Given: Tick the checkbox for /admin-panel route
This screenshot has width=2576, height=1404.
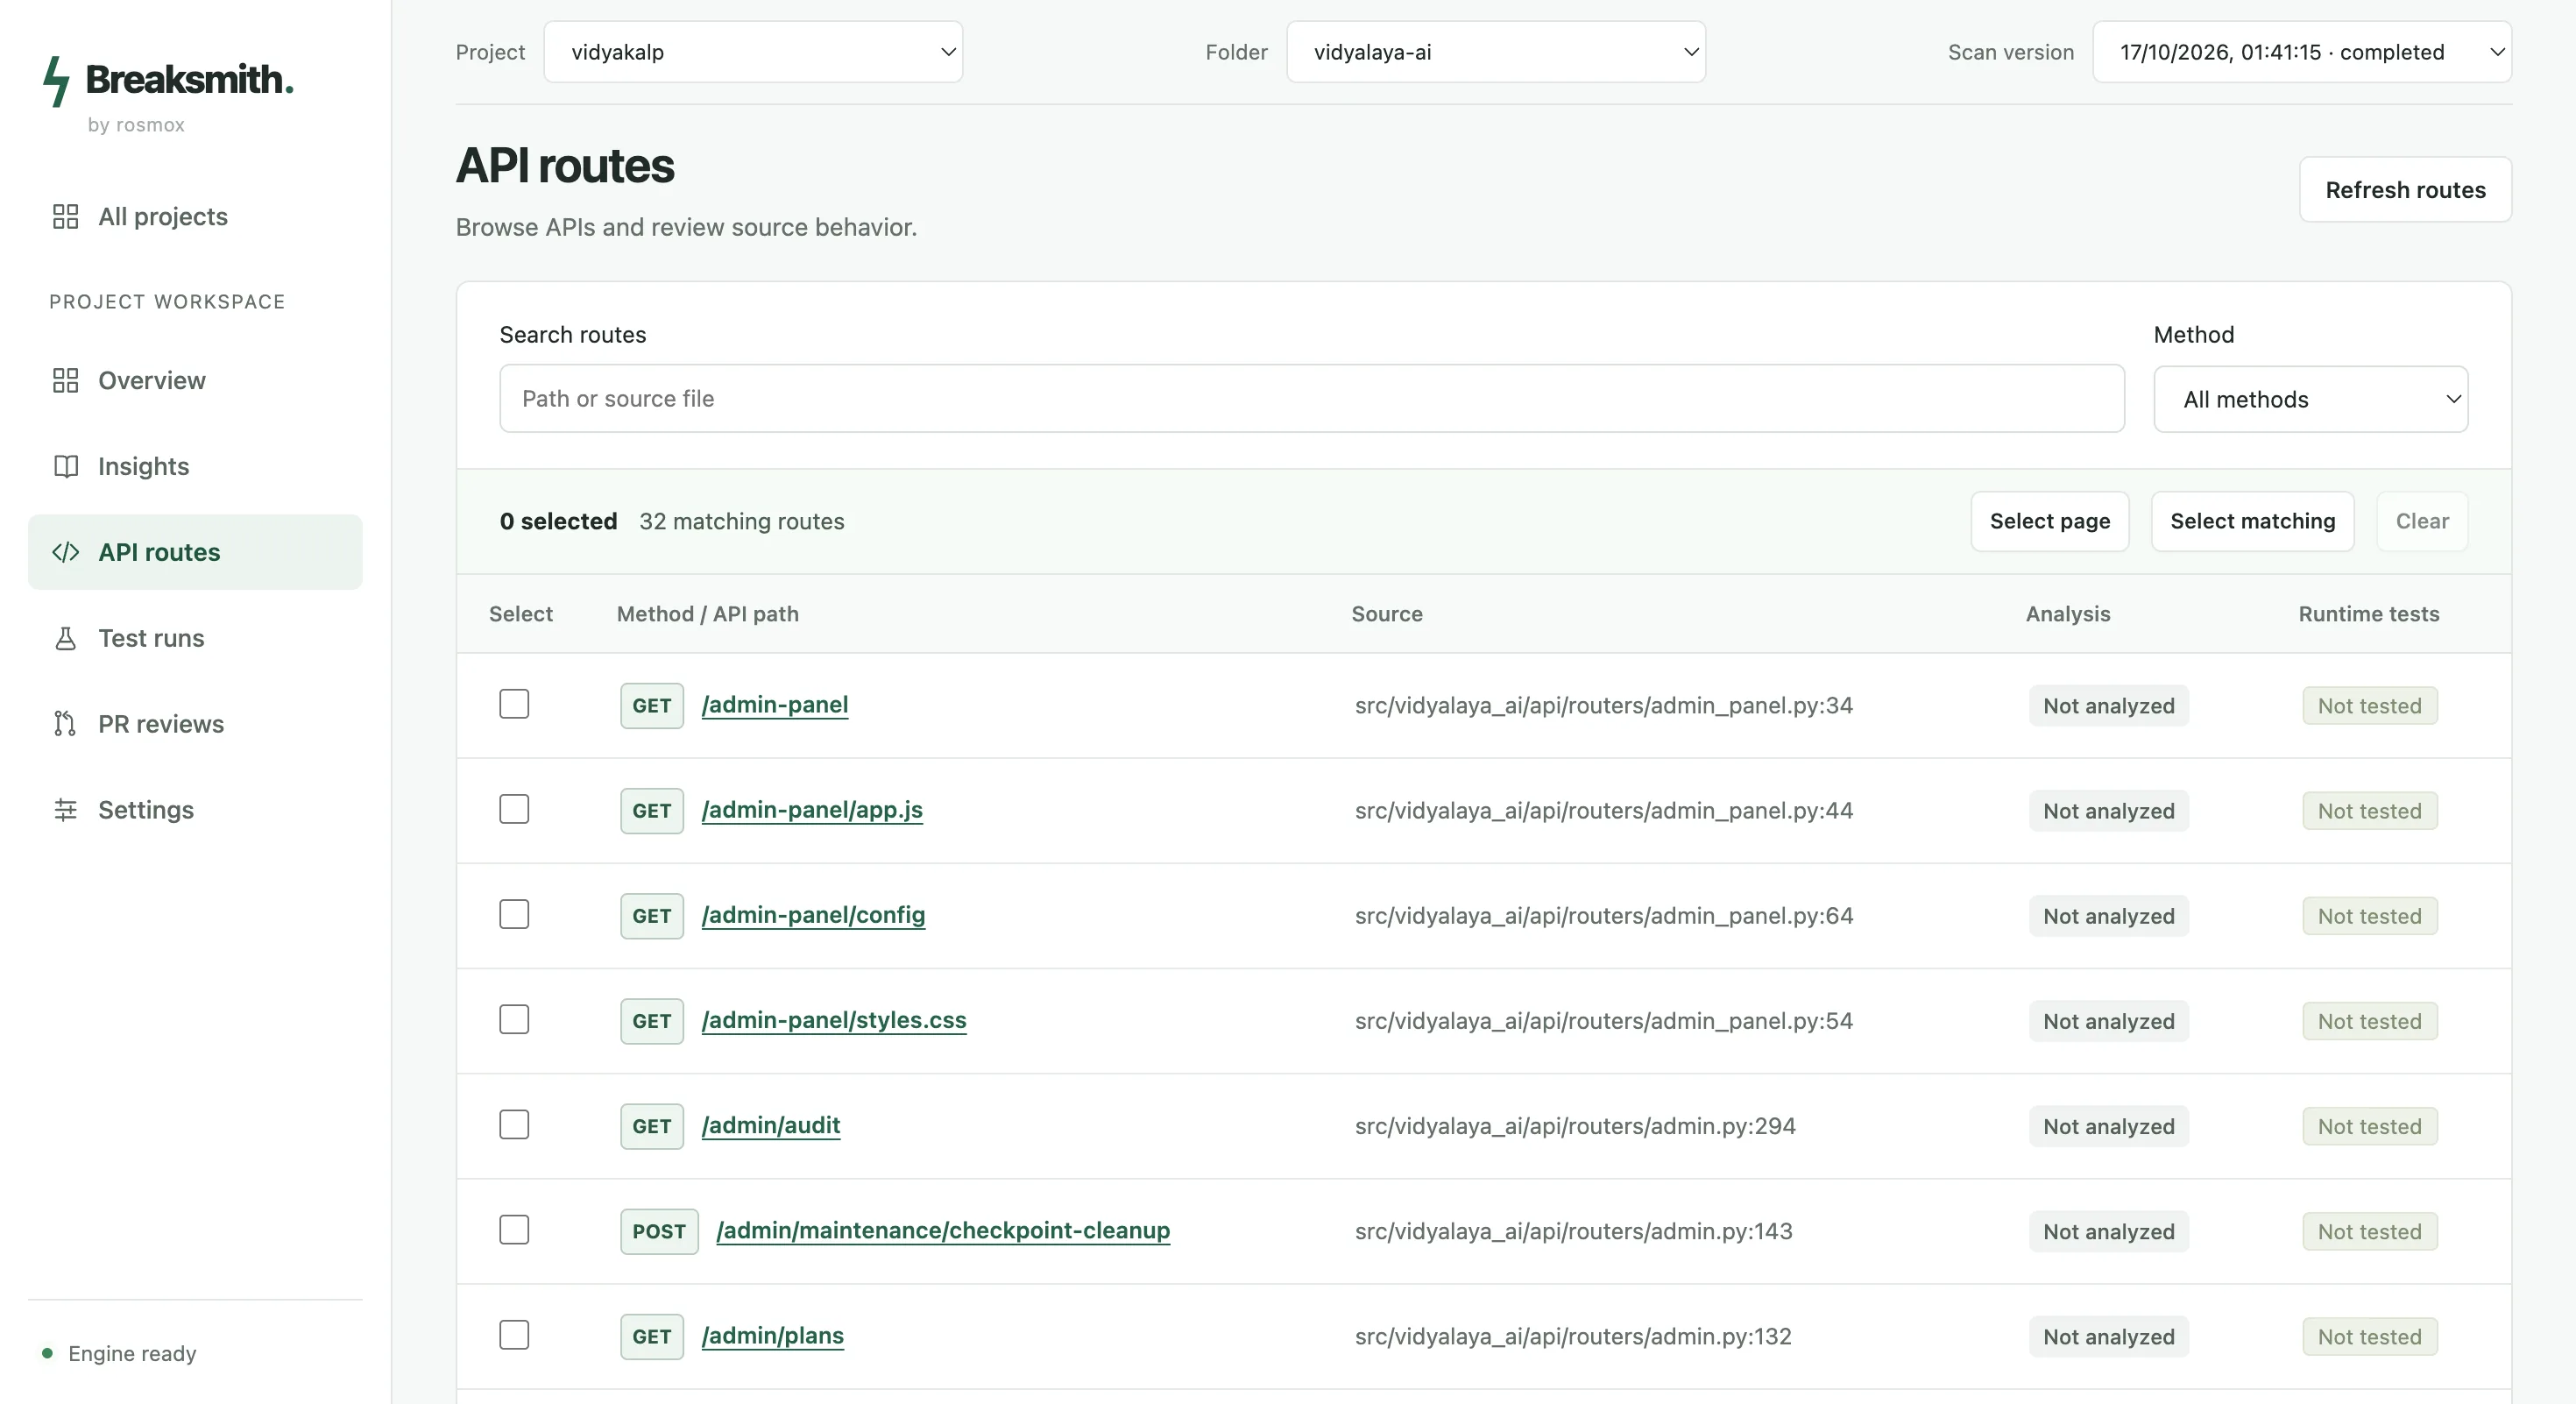Looking at the screenshot, I should 514,705.
